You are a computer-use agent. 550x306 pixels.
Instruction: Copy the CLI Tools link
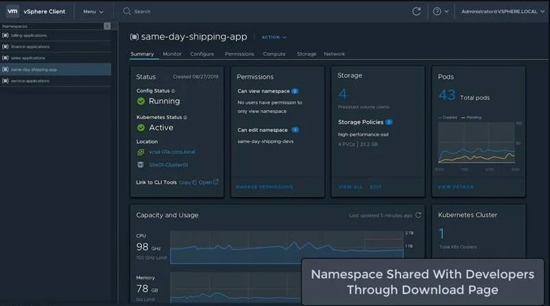coord(188,182)
